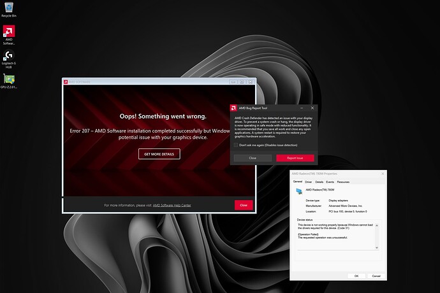Image resolution: width=440 pixels, height=293 pixels.
Task: Click the Get More Details button
Action: pos(159,154)
